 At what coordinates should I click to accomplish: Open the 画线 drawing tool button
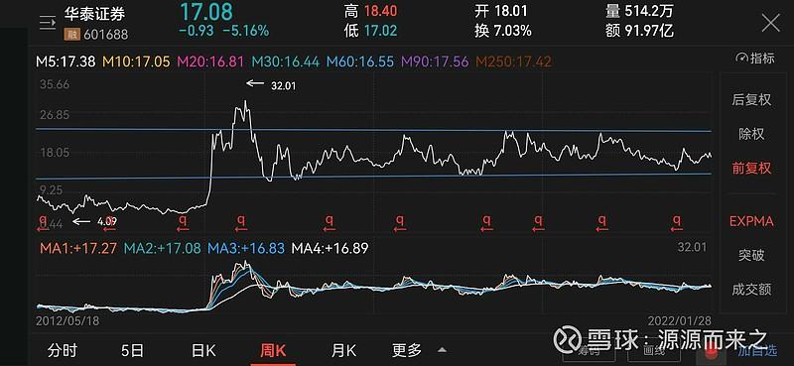(x=654, y=350)
